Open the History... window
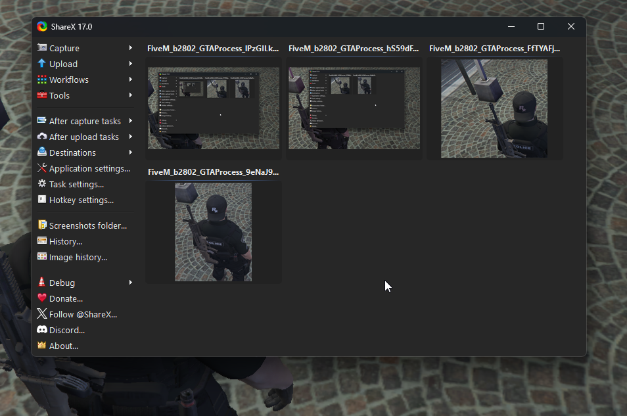The height and width of the screenshot is (416, 627). coord(85,242)
